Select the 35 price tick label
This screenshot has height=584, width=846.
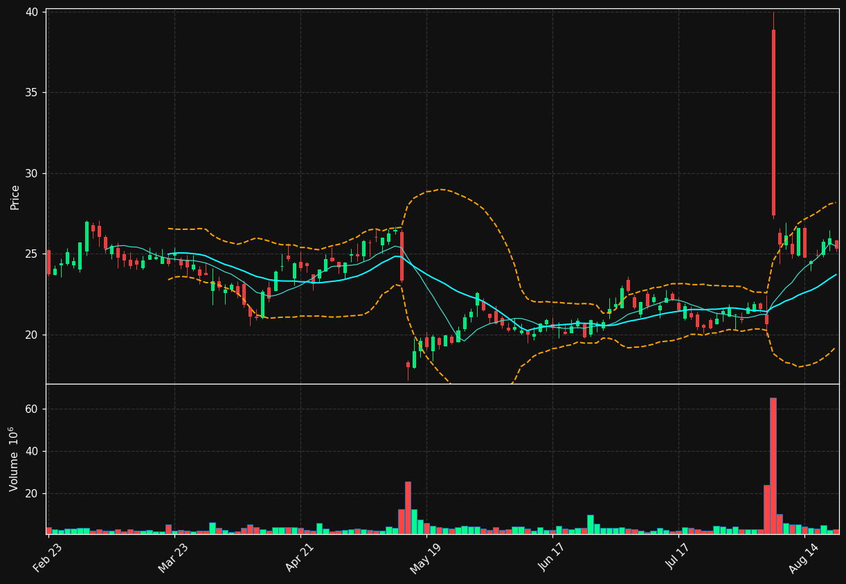tap(33, 93)
